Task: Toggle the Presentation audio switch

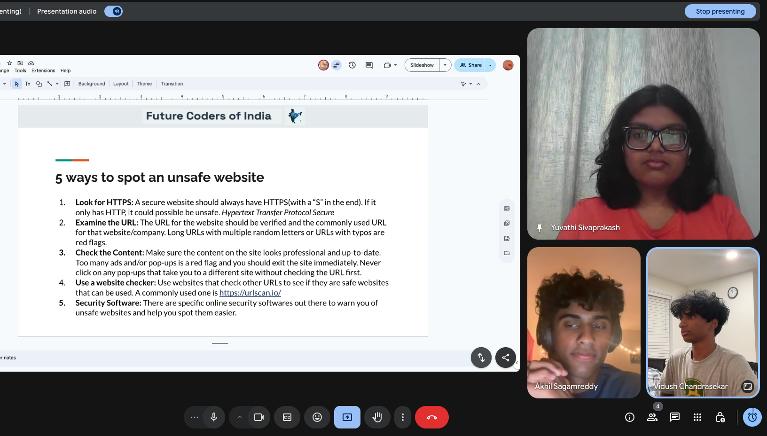Action: click(113, 11)
